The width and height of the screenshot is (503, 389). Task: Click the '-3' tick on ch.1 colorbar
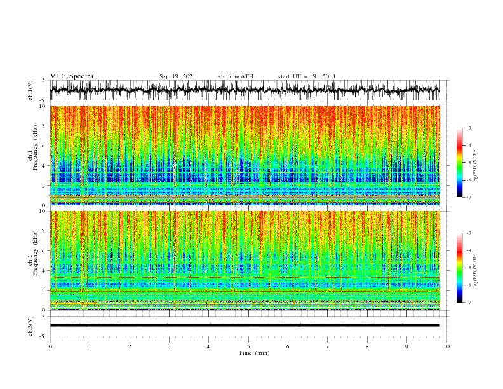pos(469,128)
